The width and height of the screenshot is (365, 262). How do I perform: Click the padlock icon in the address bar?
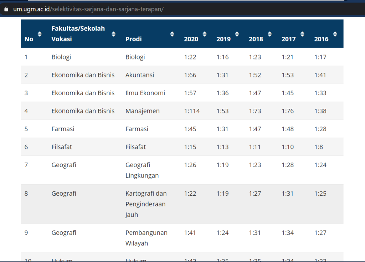pyautogui.click(x=6, y=9)
